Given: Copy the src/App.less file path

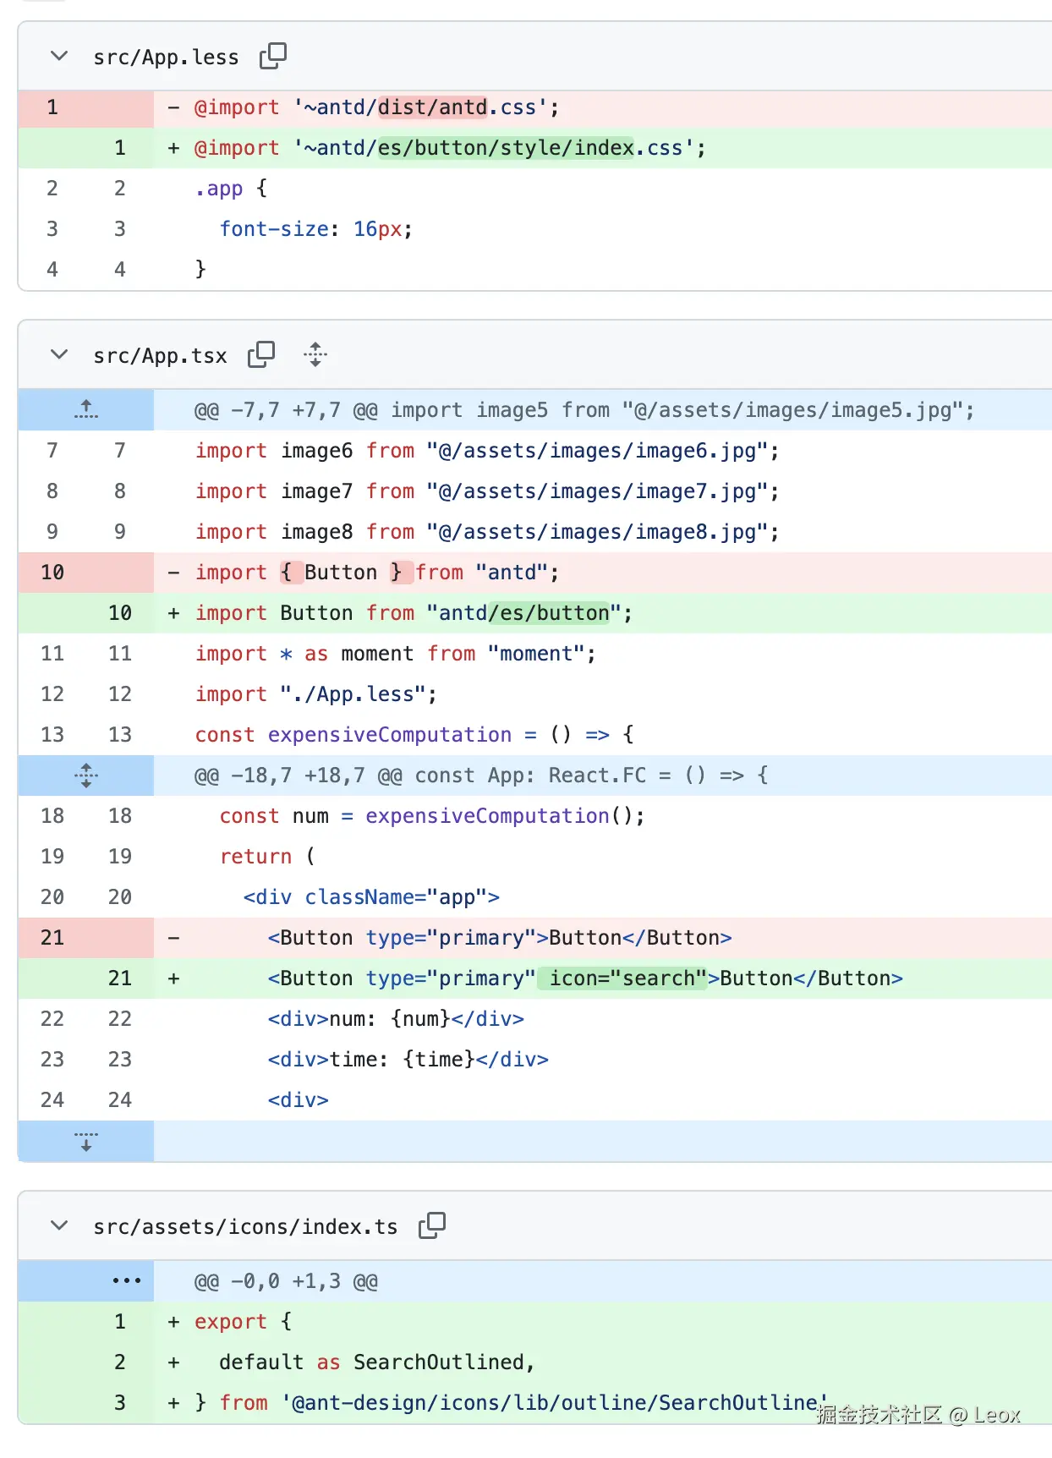Looking at the screenshot, I should [273, 56].
